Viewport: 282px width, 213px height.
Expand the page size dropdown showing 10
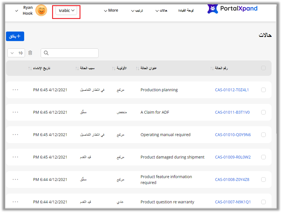pyautogui.click(x=16, y=53)
